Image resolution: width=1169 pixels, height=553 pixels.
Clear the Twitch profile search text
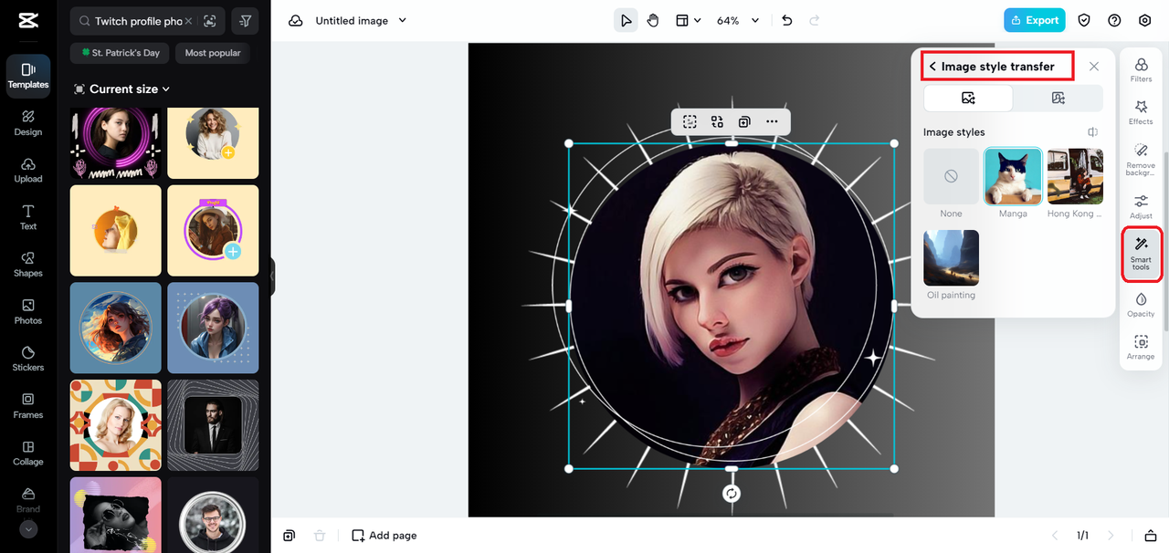click(x=188, y=21)
